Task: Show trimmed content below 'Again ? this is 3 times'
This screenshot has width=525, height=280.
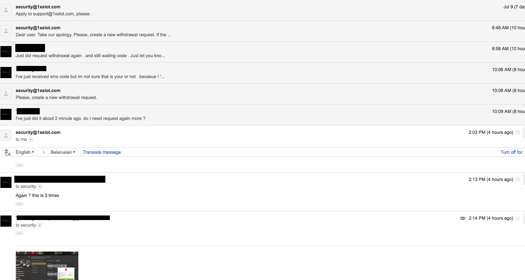Action: tap(20, 204)
